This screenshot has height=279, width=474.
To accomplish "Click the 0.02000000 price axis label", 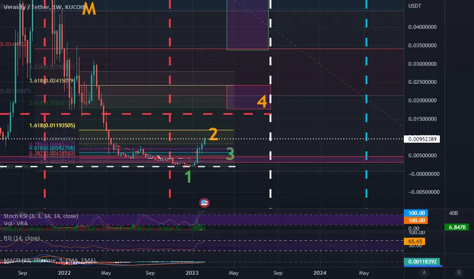I will tap(422, 100).
